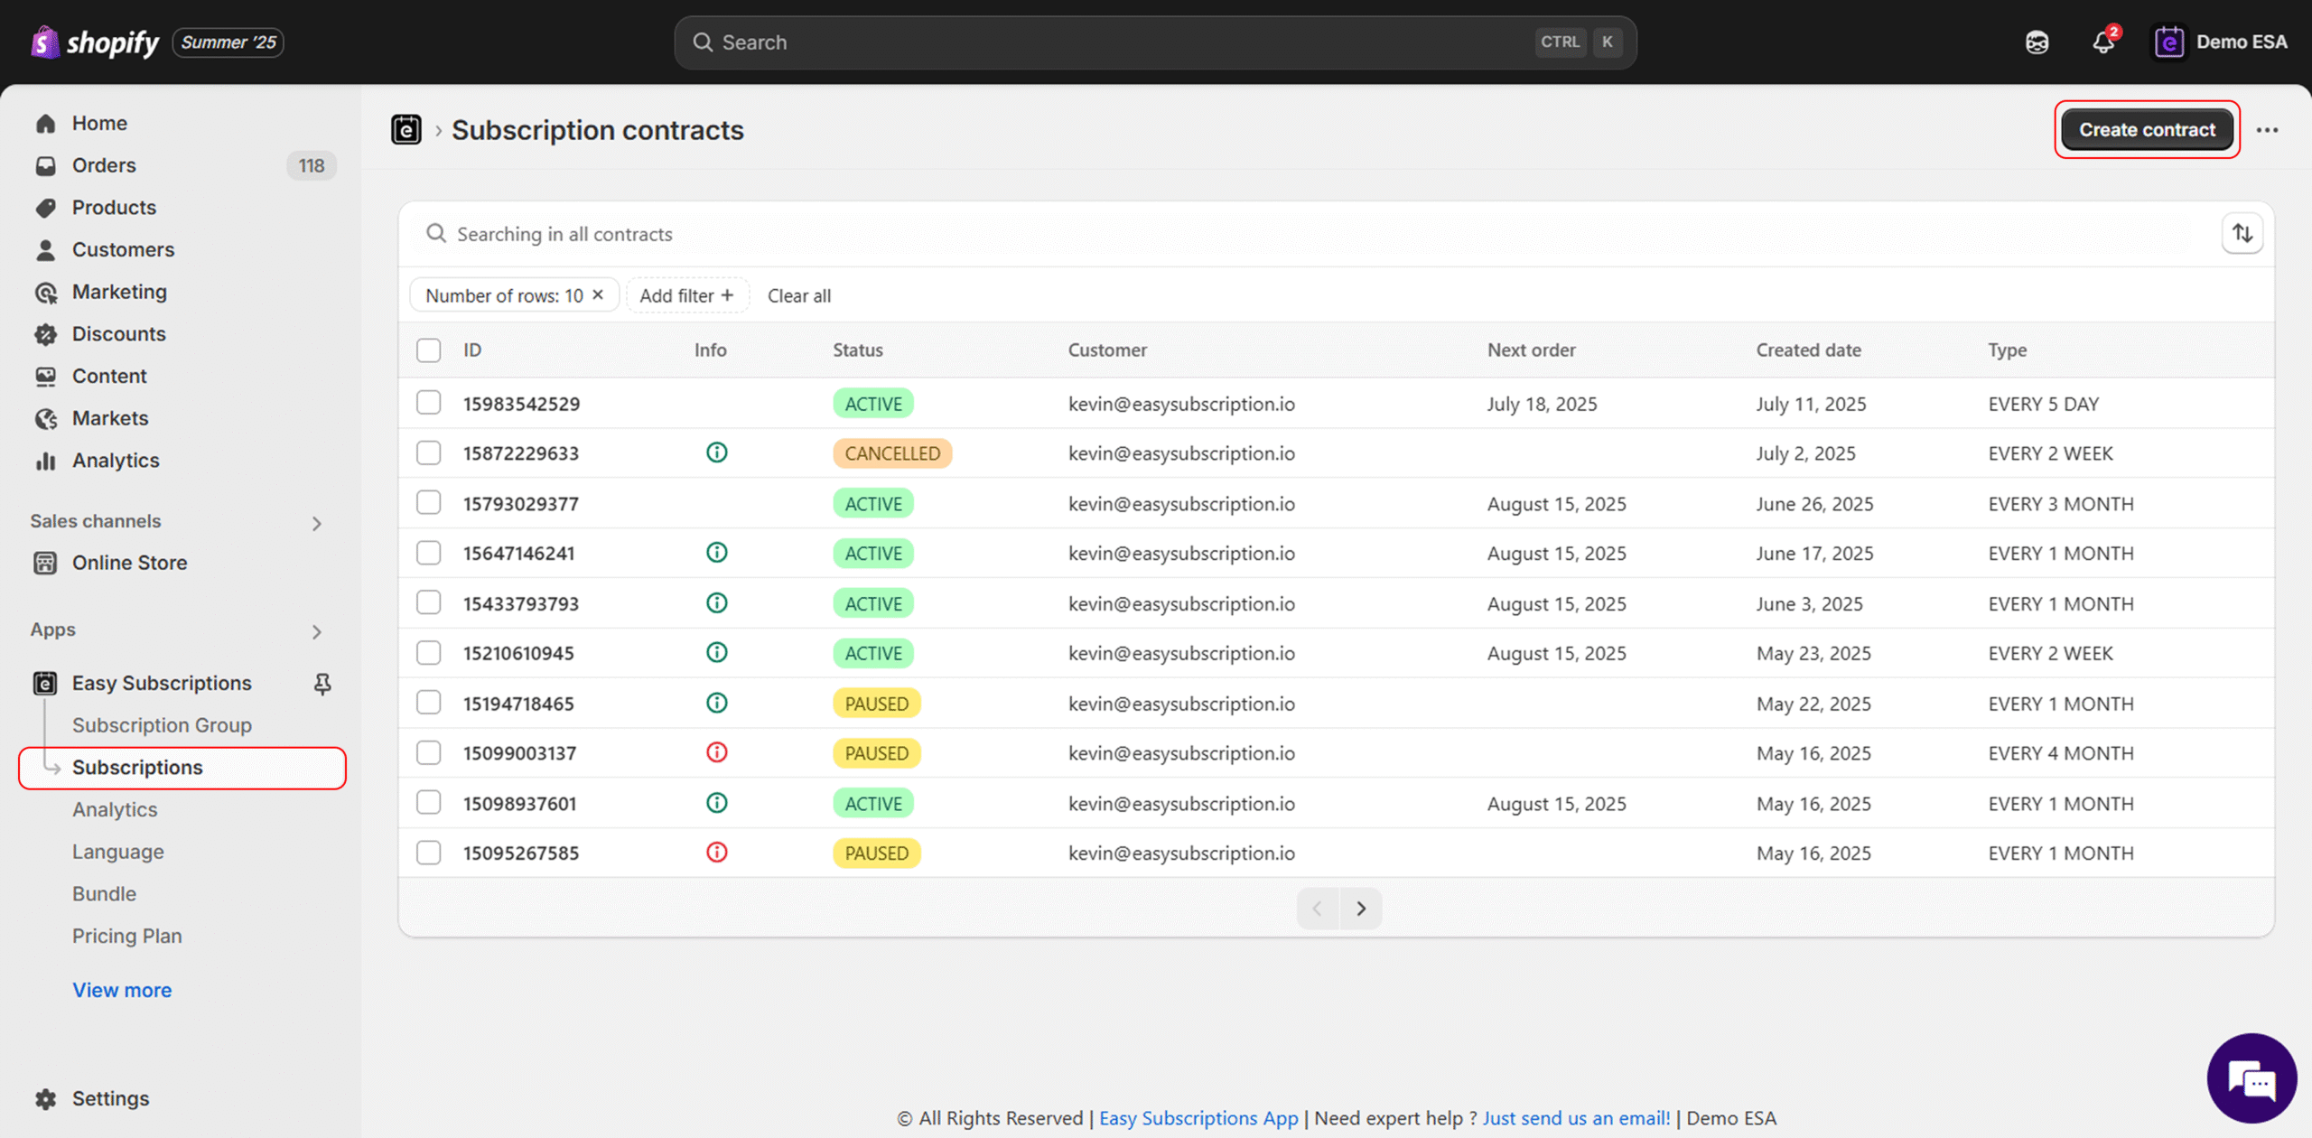Check contract 15095267585 checkbox
Screen dimensions: 2312x1138
[428, 853]
